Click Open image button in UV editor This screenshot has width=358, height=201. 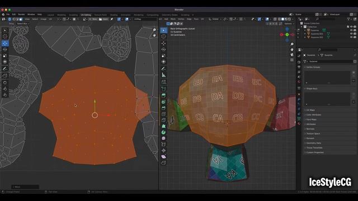point(103,19)
